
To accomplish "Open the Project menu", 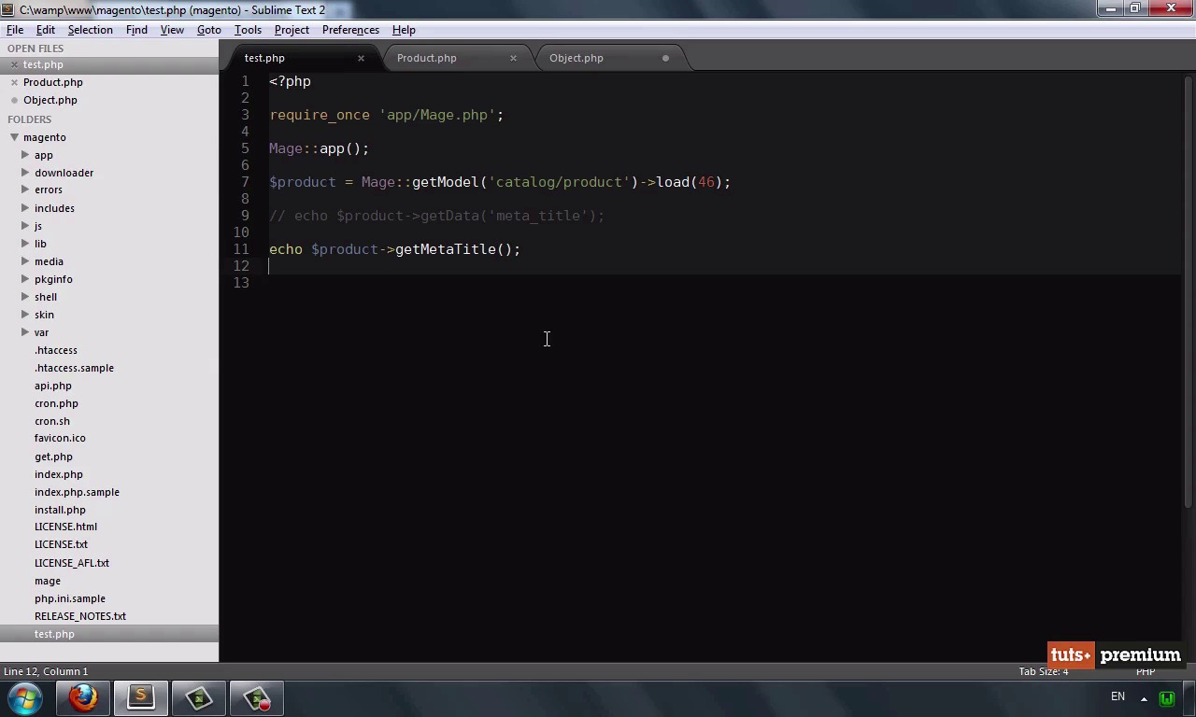I will (292, 30).
